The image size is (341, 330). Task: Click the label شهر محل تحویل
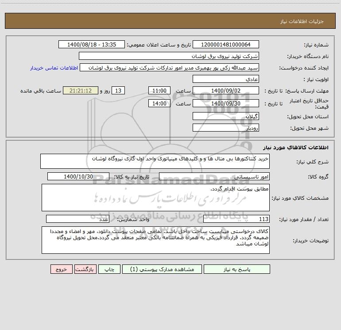[x=310, y=128]
